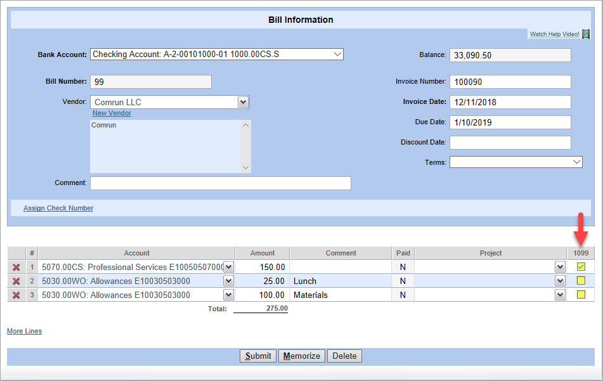Click the 150.00 amount field
The image size is (603, 381).
[263, 267]
